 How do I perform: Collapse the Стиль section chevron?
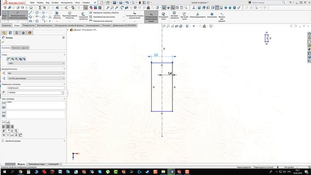[x=64, y=54]
